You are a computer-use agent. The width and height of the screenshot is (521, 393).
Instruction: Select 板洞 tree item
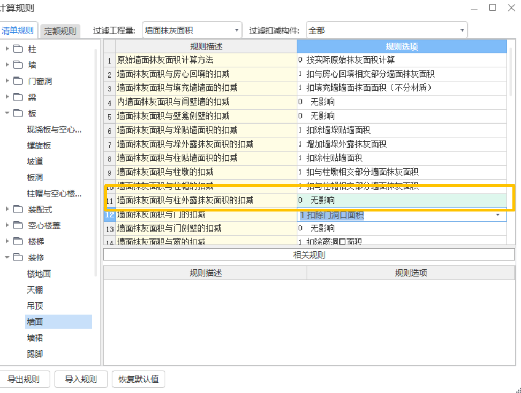(x=35, y=177)
